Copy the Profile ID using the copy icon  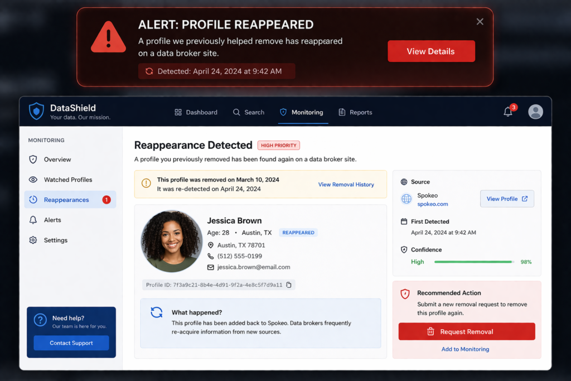pos(288,284)
